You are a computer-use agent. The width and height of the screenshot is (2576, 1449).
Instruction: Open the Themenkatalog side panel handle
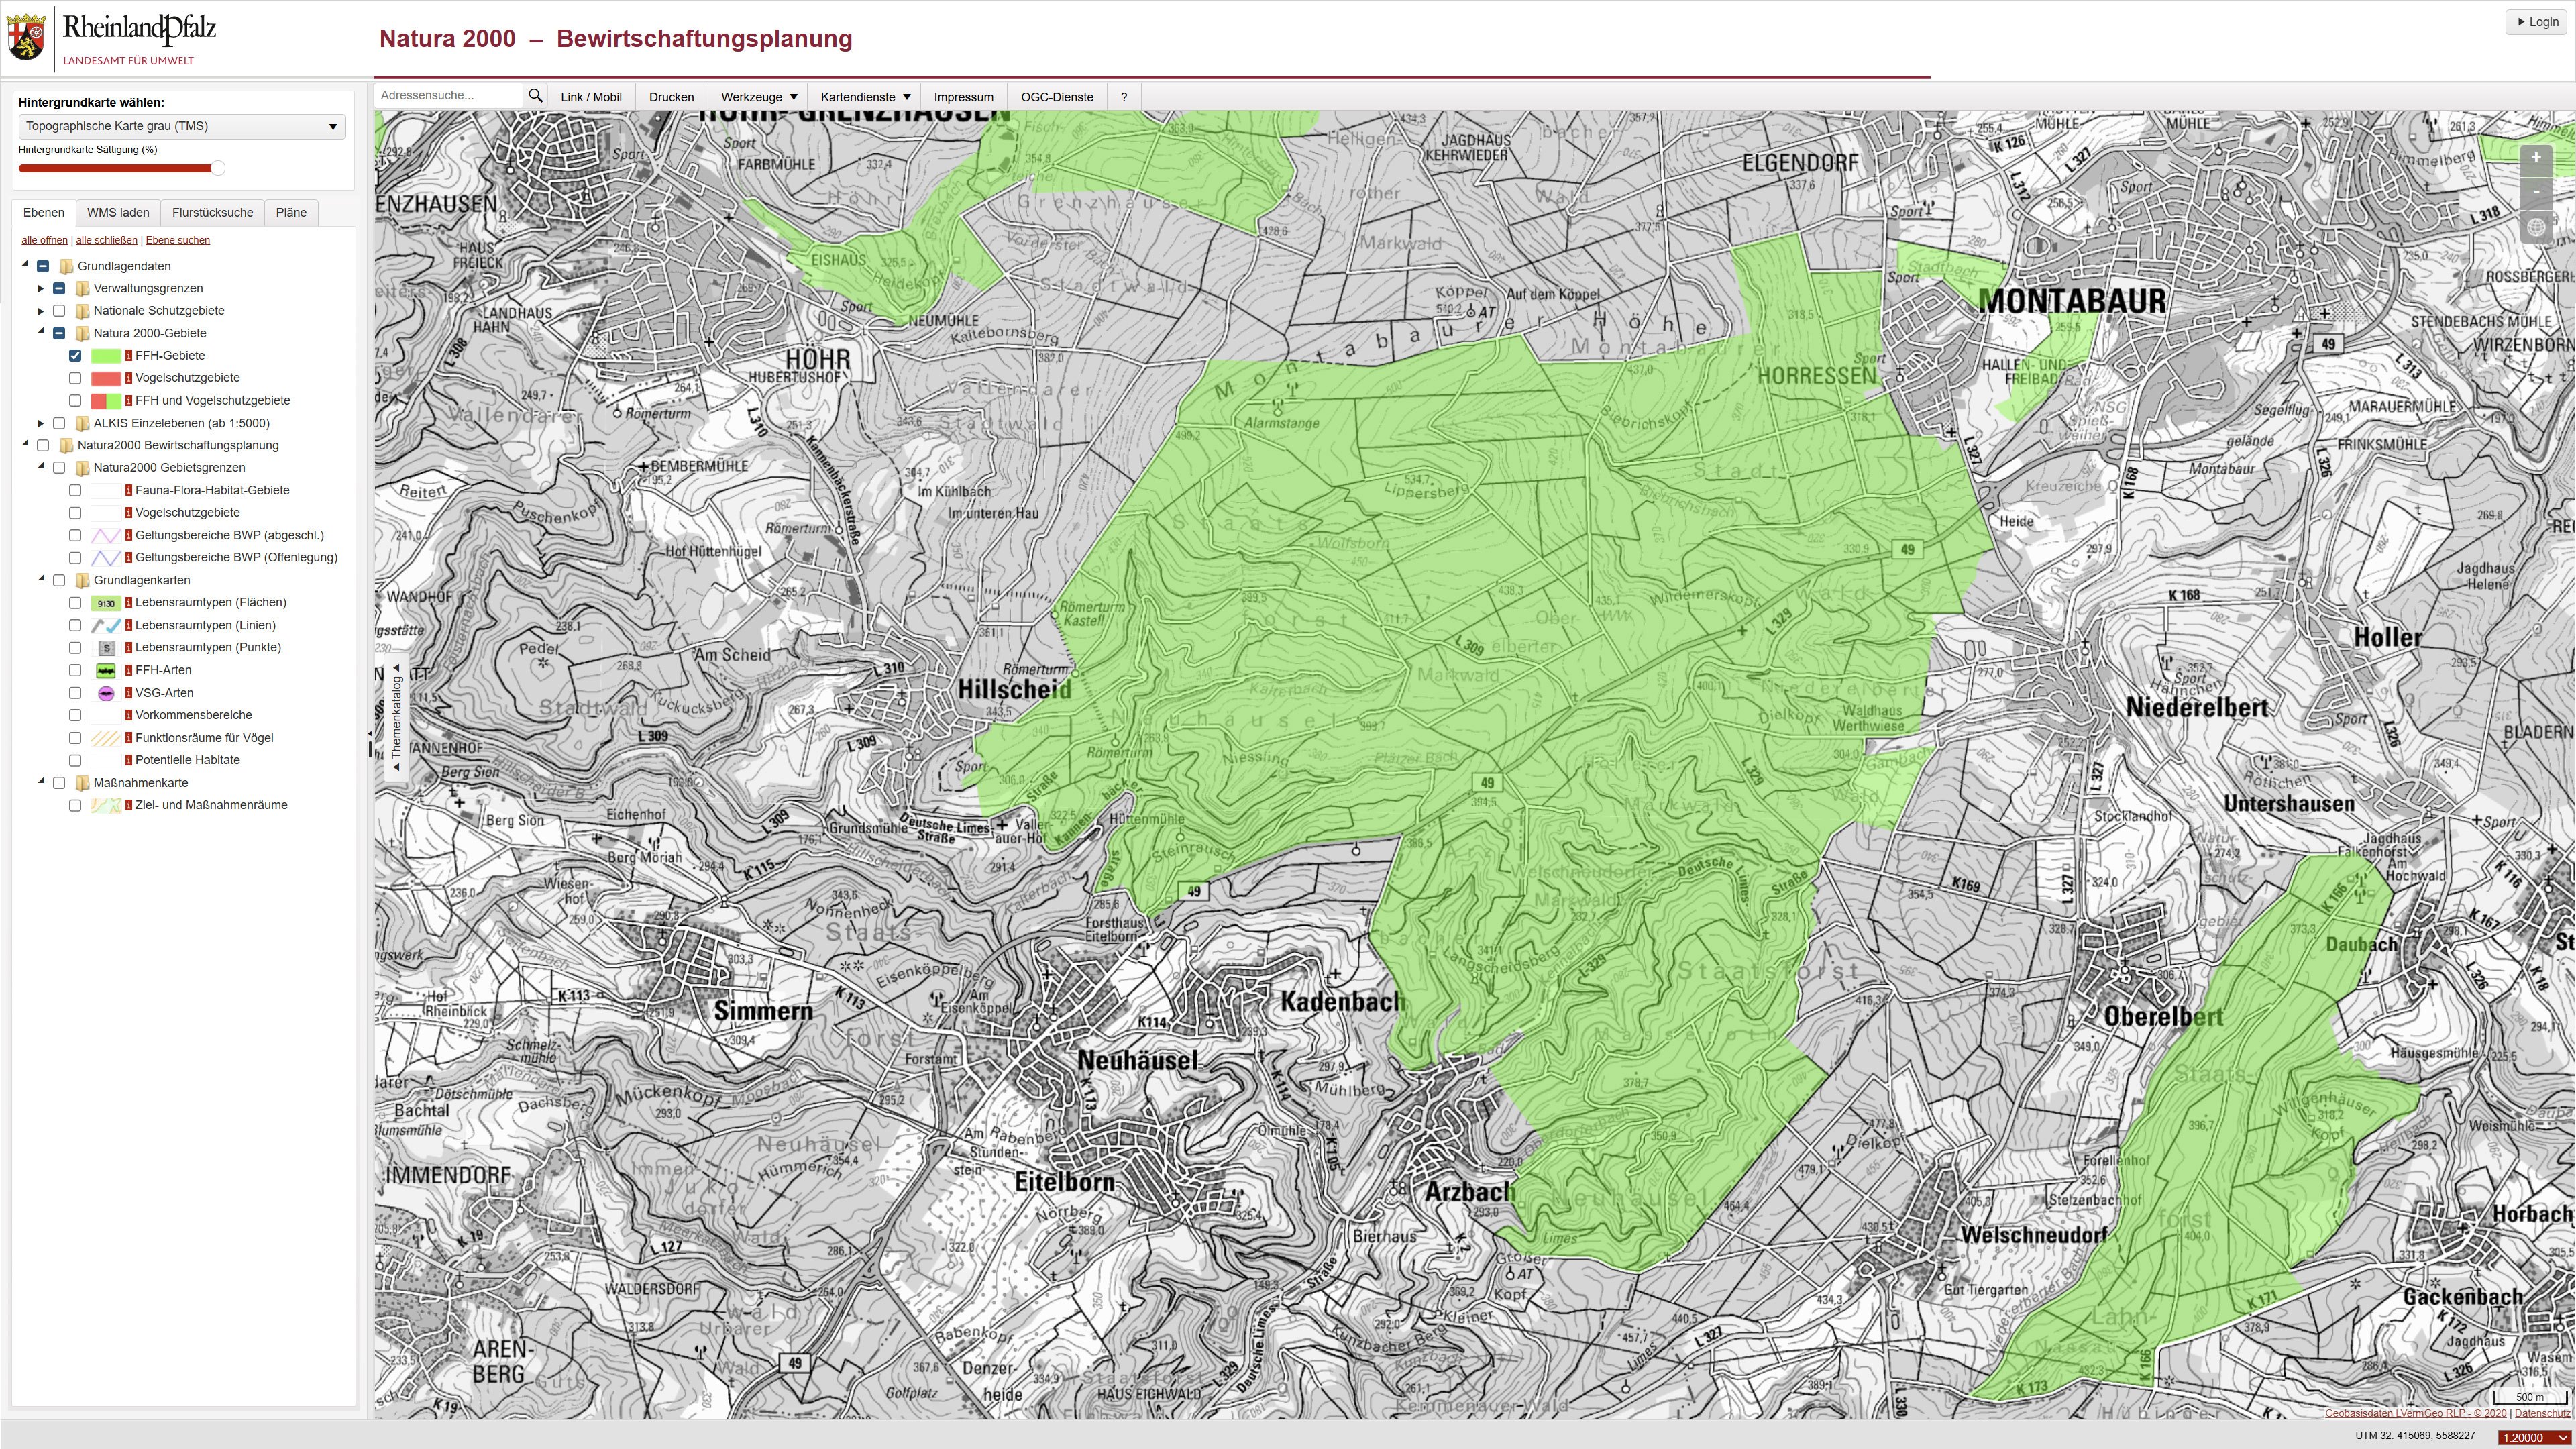pyautogui.click(x=396, y=717)
